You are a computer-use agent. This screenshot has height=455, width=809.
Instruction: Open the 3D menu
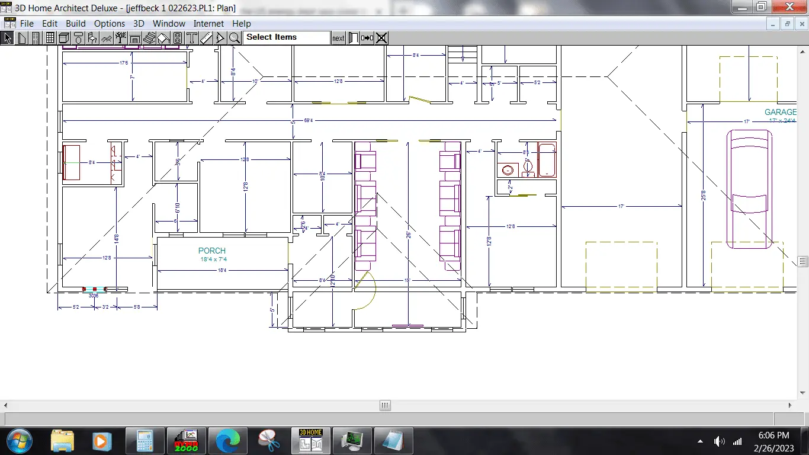pyautogui.click(x=139, y=24)
